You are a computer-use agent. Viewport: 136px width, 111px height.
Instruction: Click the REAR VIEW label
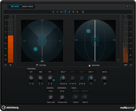[x=95, y=65]
